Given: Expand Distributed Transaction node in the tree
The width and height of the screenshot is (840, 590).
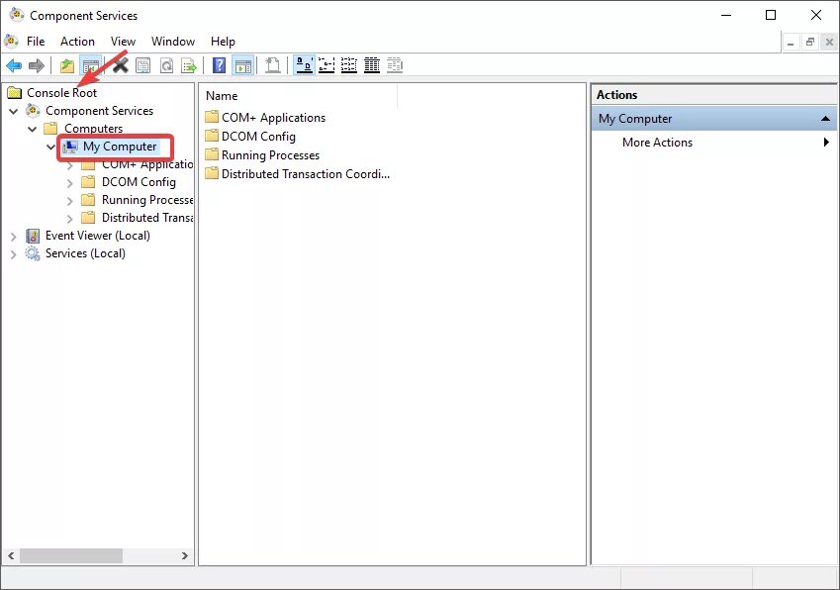Looking at the screenshot, I should [x=69, y=219].
